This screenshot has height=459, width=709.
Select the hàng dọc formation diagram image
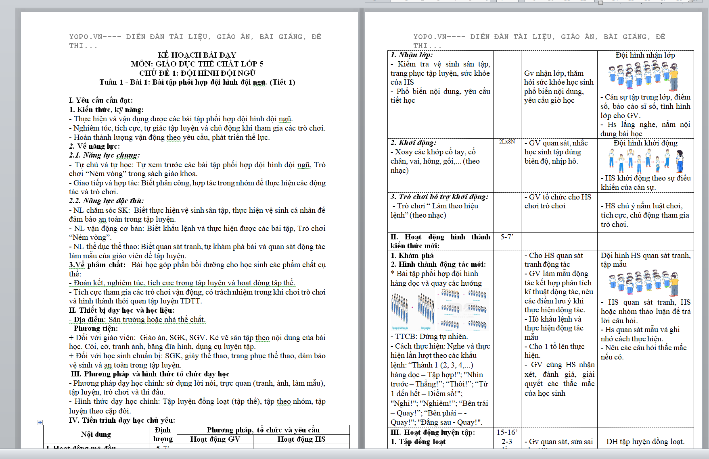pyautogui.click(x=439, y=309)
